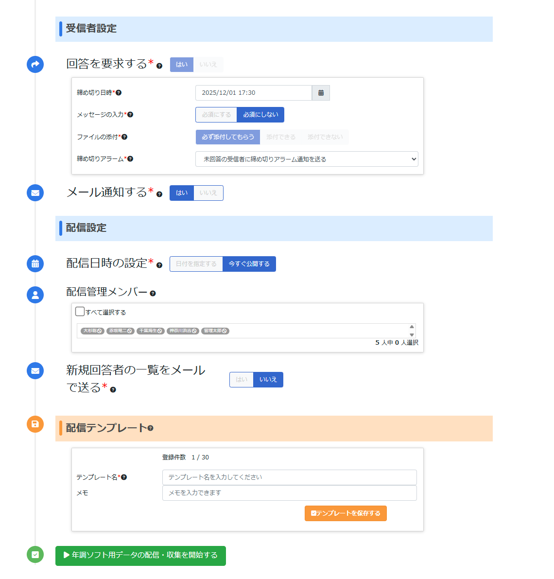Click the help icon beside 配信テンプレート heading
The image size is (554, 579).
150,428
